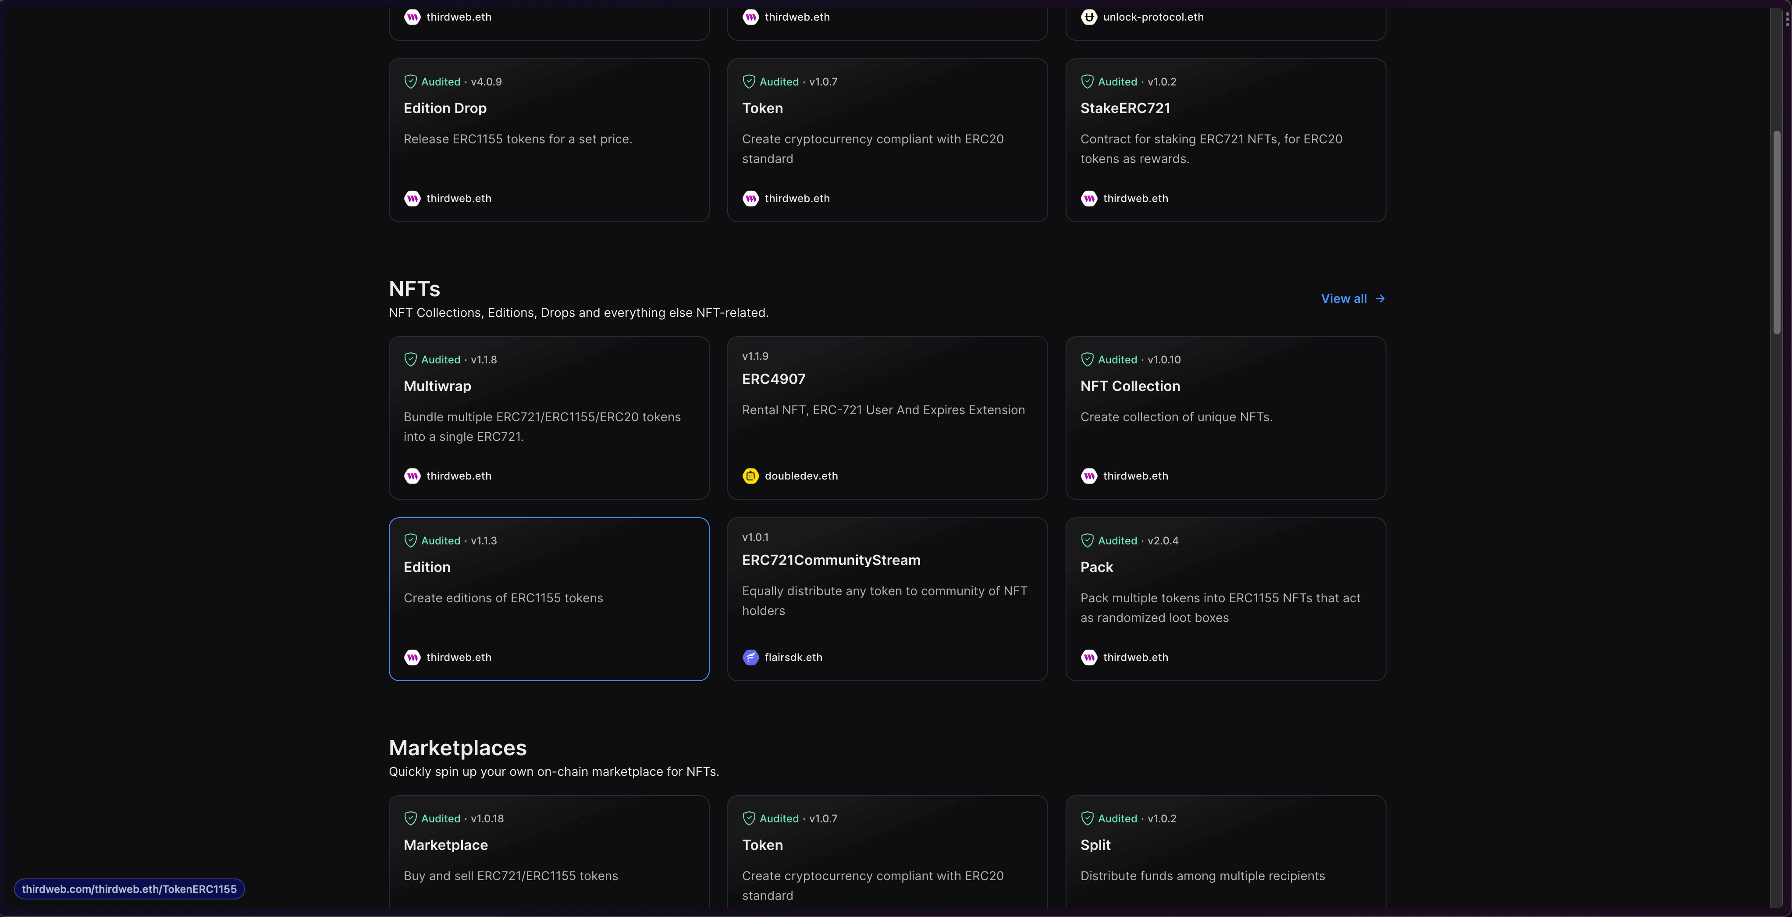The height and width of the screenshot is (917, 1792).
Task: Click the Audited shield icon on Pack card
Action: [x=1087, y=540]
